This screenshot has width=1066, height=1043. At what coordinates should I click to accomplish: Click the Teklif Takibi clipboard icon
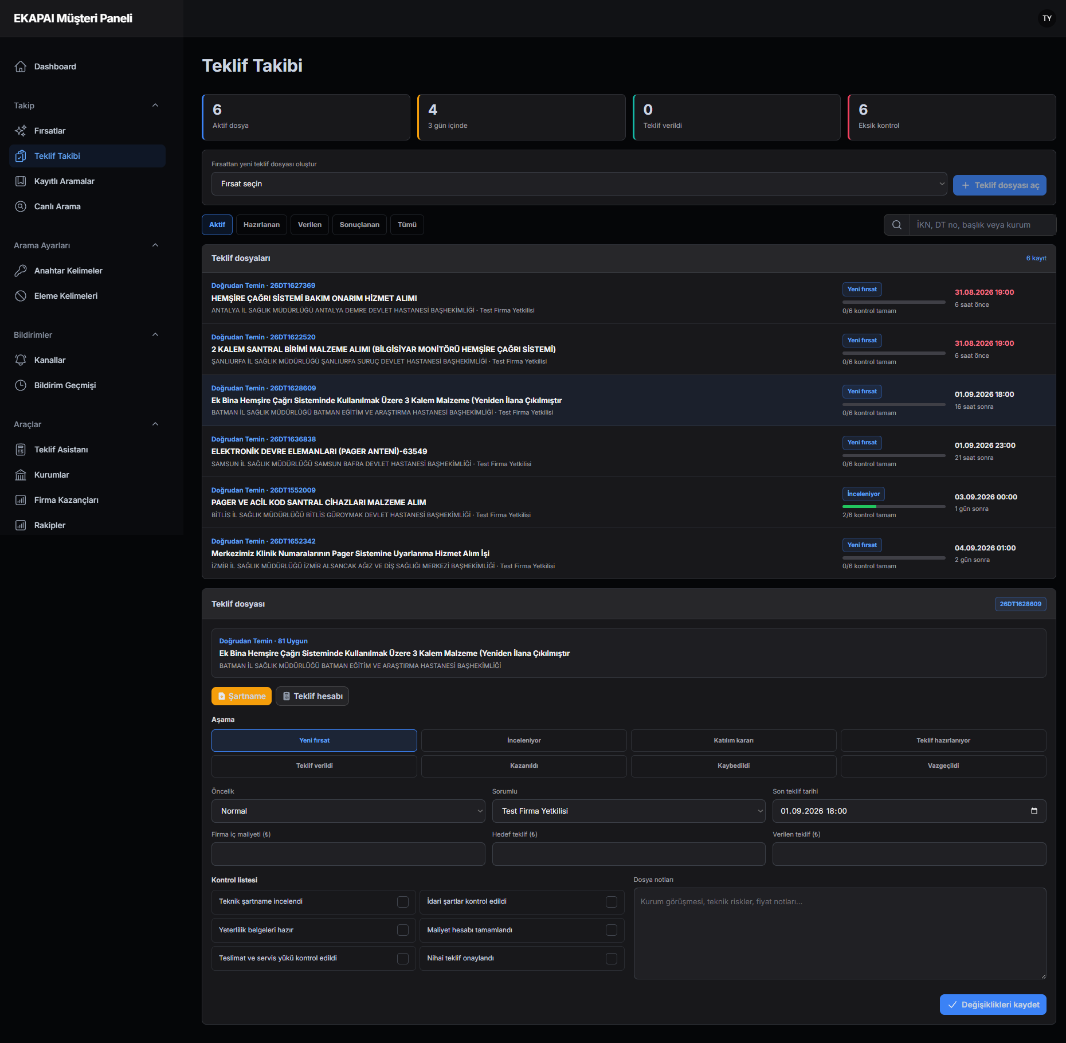click(x=21, y=156)
